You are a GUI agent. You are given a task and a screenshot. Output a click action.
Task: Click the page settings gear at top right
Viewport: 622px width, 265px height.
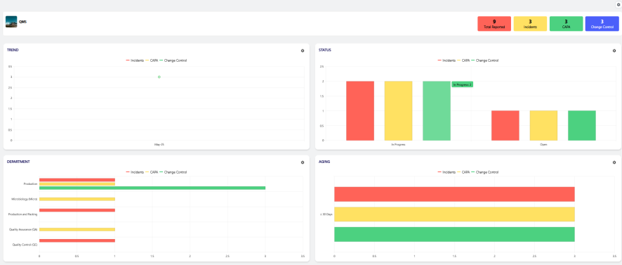tap(618, 5)
